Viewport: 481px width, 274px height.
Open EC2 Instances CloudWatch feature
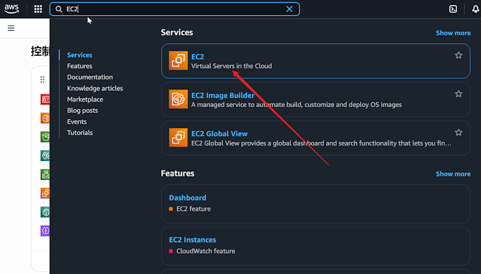click(192, 240)
